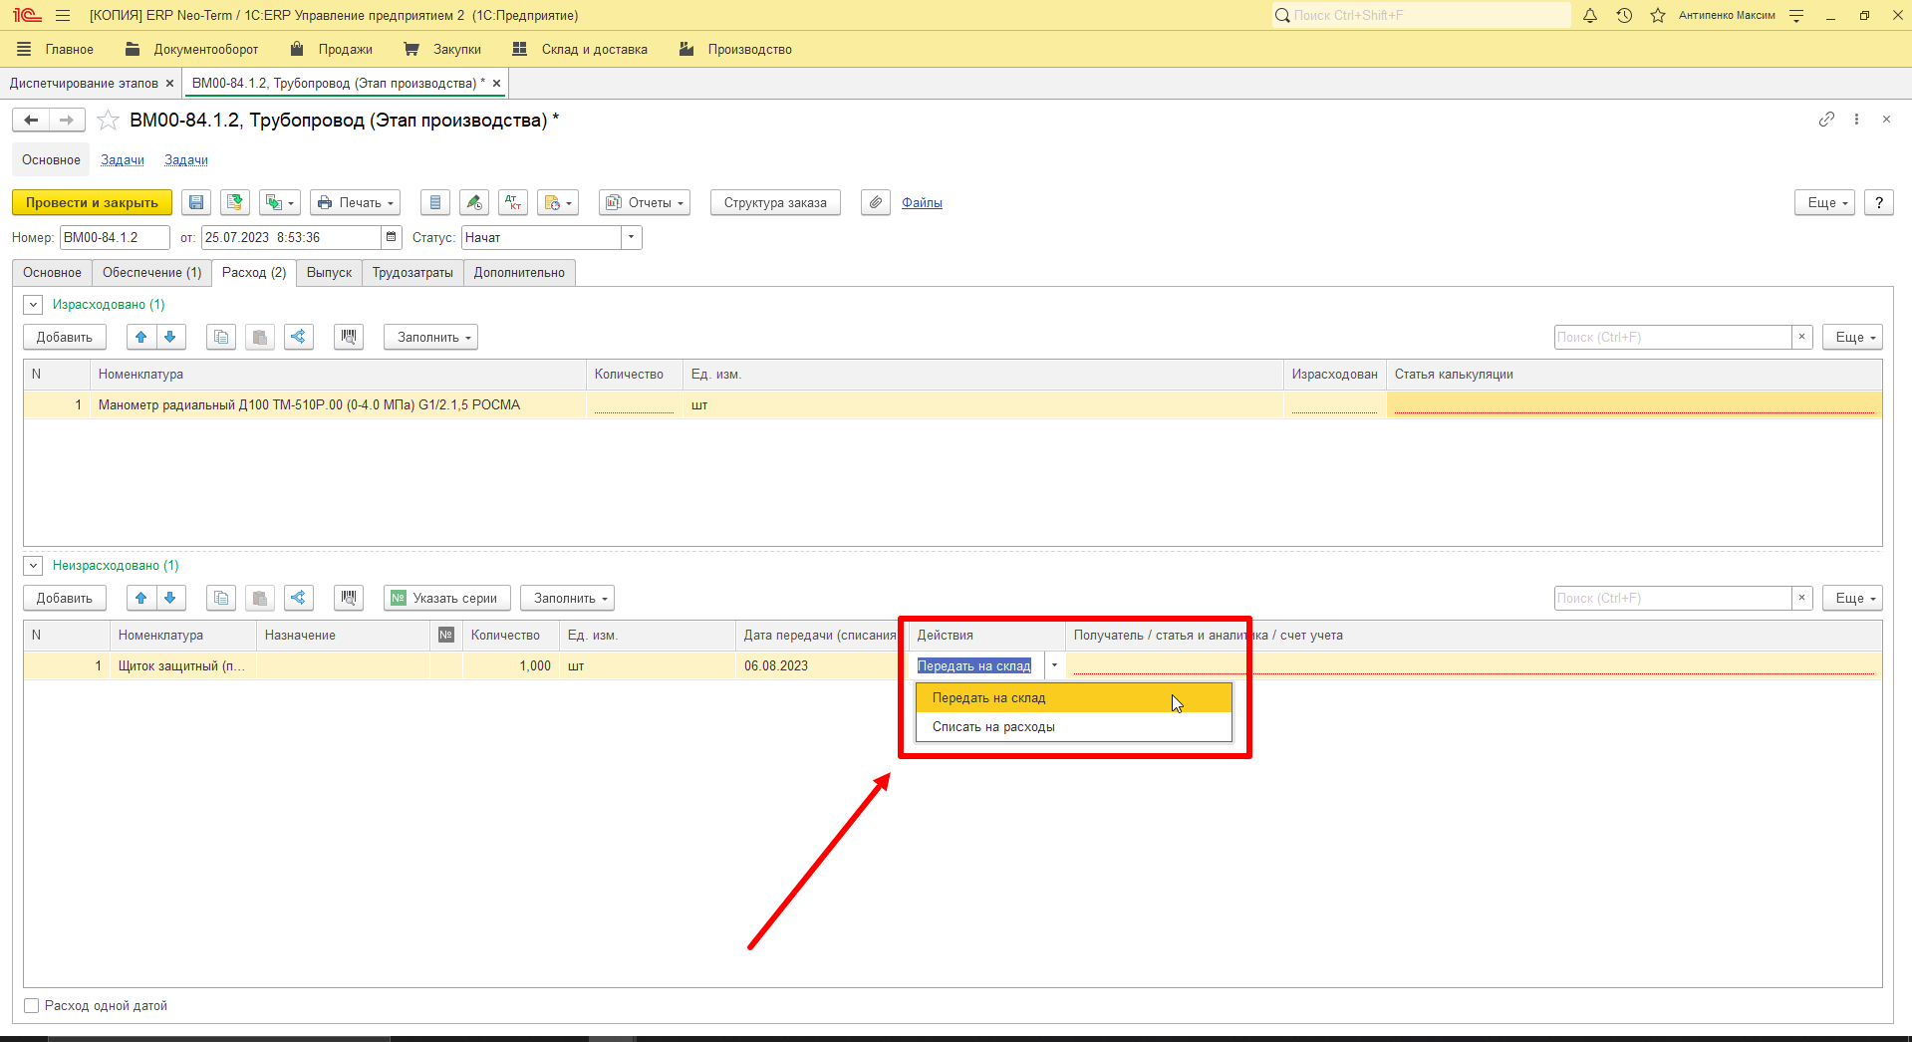Toggle Расход одной датой checkbox
This screenshot has height=1042, width=1912.
coord(32,1006)
